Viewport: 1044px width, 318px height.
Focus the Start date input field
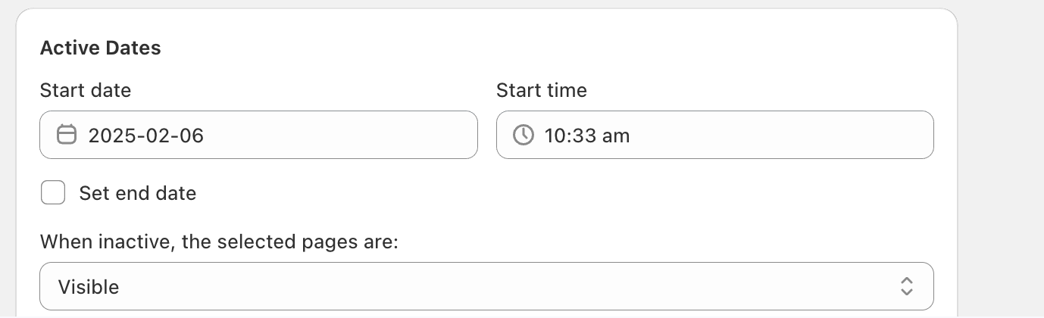pos(258,135)
